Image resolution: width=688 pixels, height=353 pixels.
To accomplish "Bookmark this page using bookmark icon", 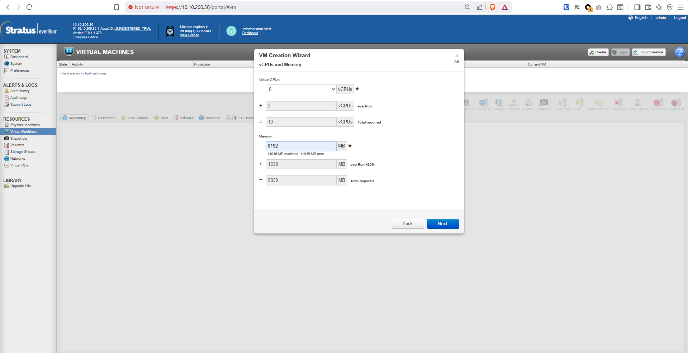I will click(117, 7).
